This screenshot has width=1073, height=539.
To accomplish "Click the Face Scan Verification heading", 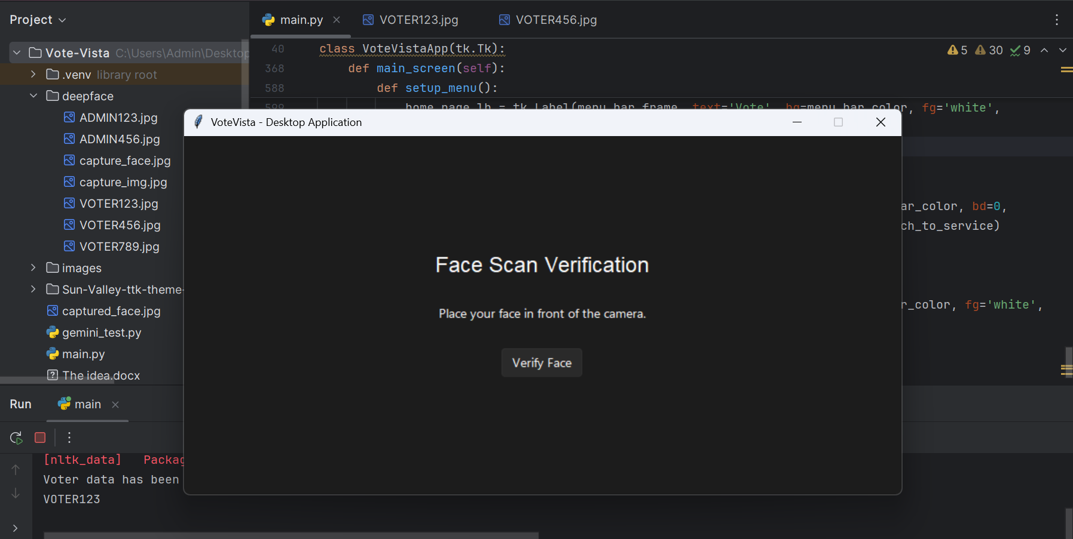I will click(542, 265).
